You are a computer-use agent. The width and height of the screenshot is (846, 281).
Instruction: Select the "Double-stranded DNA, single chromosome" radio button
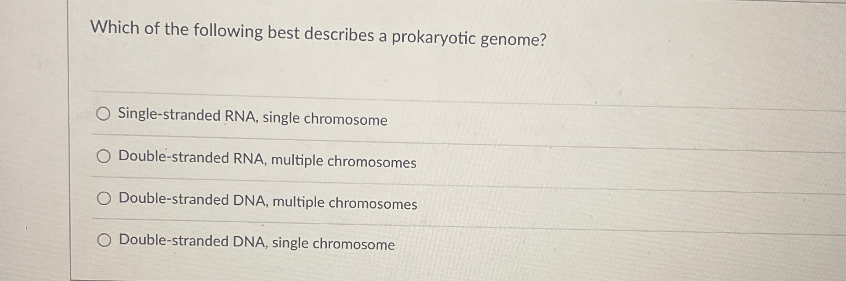coord(104,240)
